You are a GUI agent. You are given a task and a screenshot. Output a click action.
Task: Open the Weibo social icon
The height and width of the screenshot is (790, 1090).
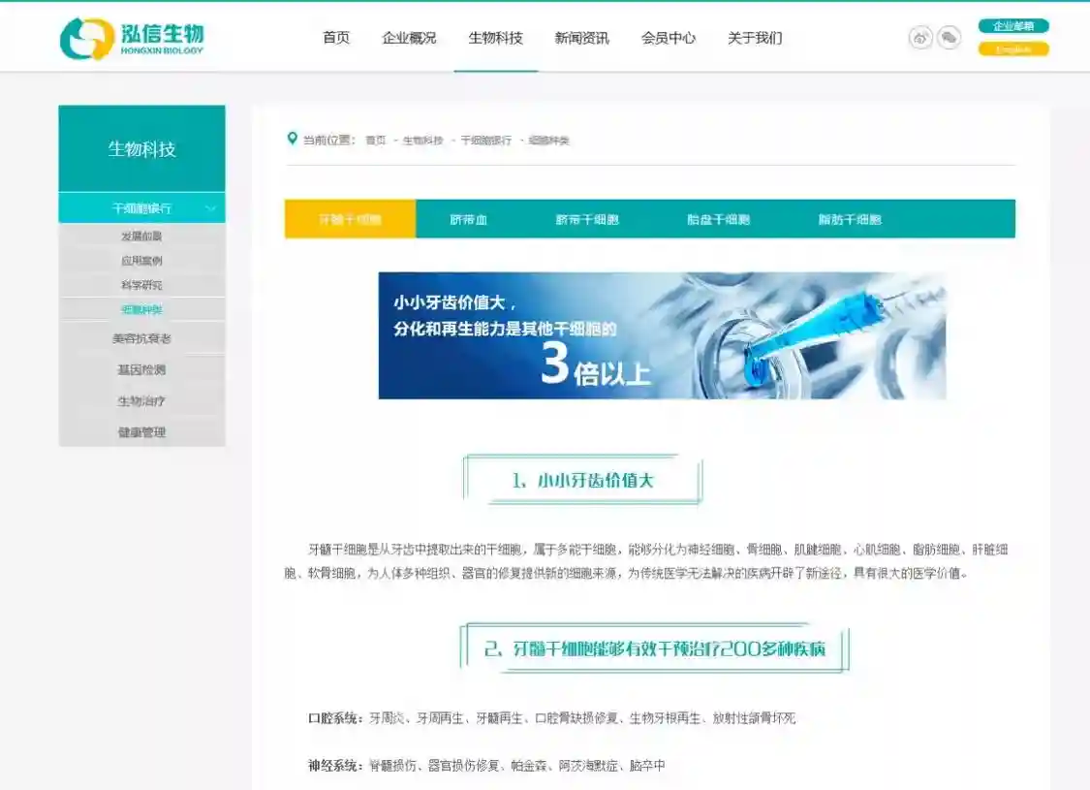tap(920, 38)
